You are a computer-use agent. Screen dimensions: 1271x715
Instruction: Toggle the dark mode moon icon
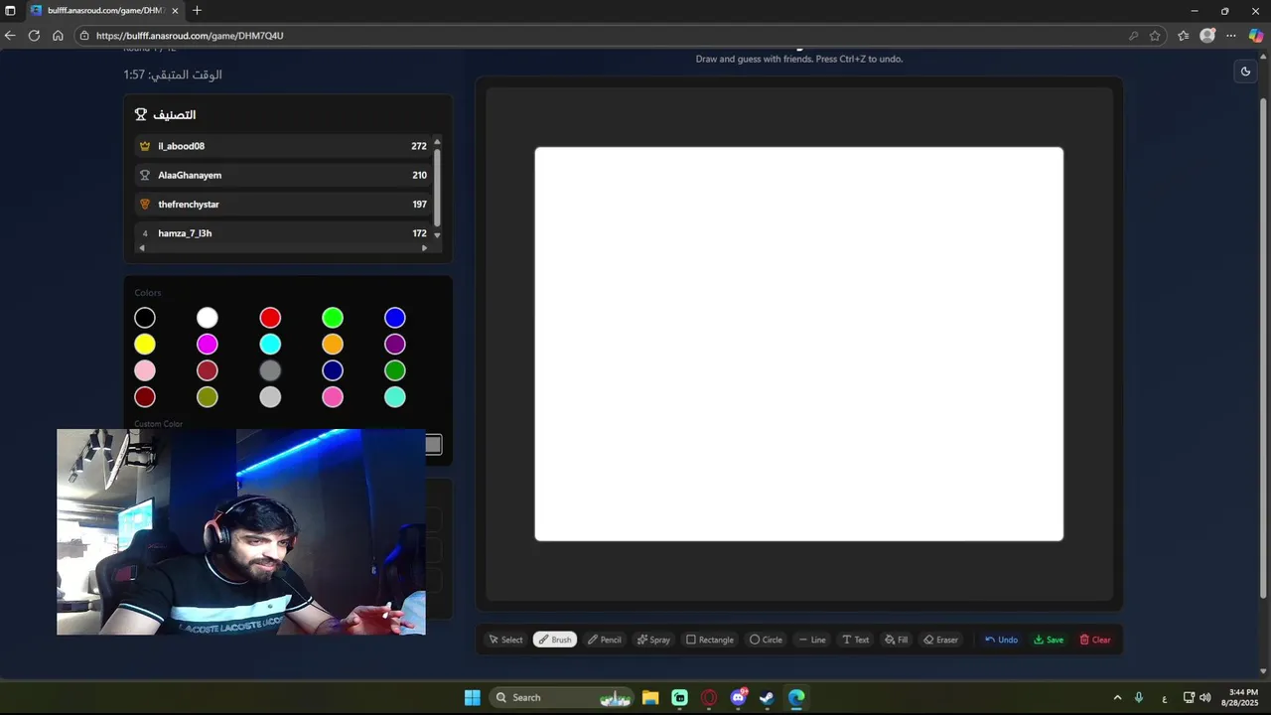click(x=1245, y=71)
